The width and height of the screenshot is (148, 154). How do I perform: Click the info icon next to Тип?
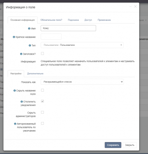click(30, 45)
